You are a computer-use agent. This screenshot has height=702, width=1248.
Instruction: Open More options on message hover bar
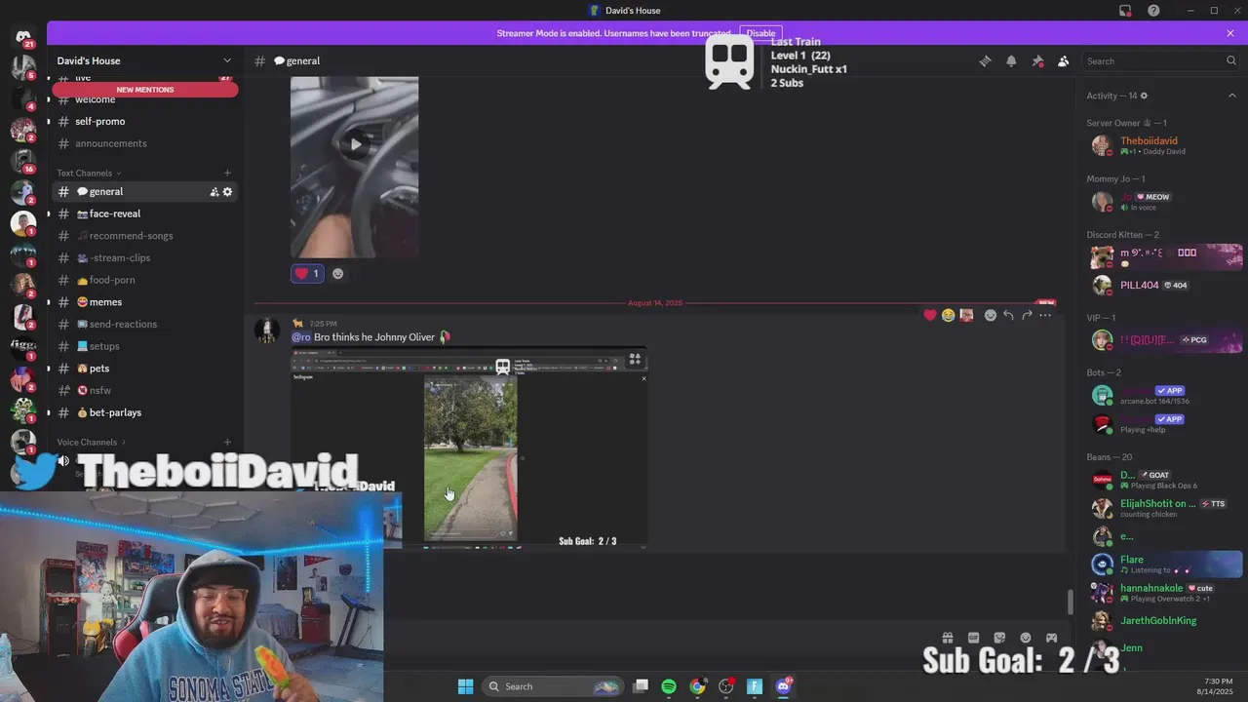1045,315
